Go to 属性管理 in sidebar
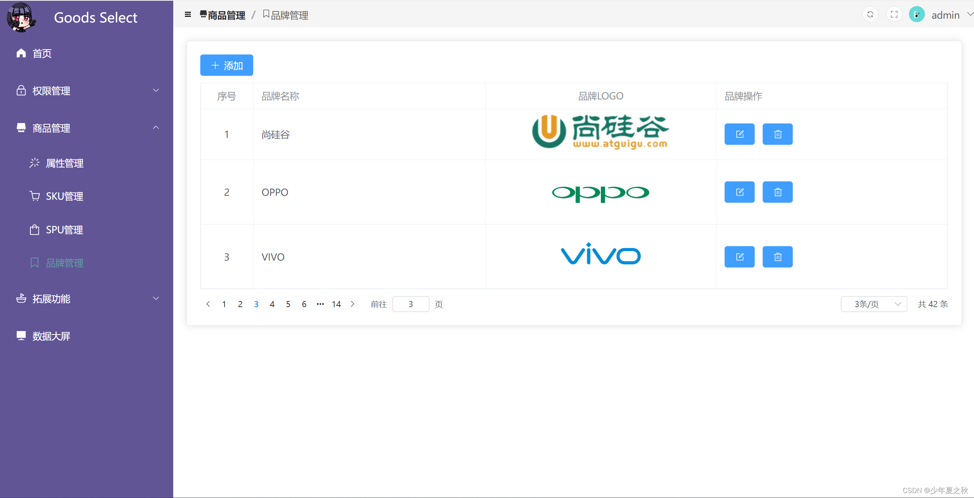The width and height of the screenshot is (974, 498). (x=64, y=163)
